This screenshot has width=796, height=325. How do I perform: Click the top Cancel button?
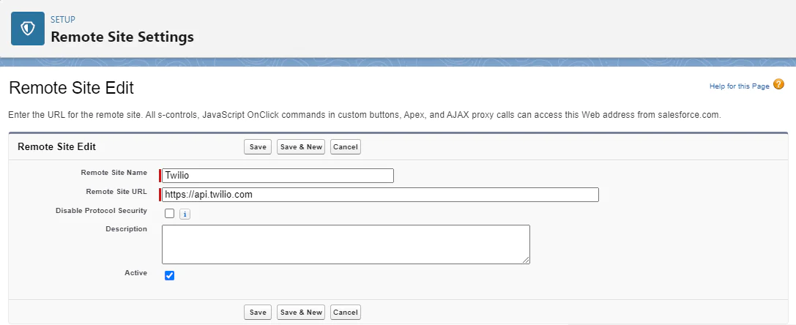tap(346, 146)
